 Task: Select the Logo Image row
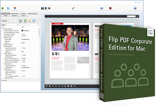20,39
